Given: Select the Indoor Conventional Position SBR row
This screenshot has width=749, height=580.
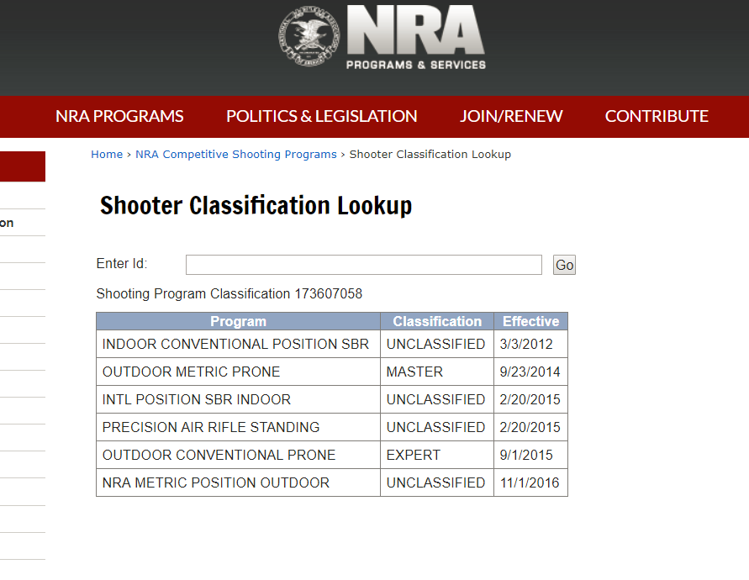Looking at the screenshot, I should click(235, 344).
